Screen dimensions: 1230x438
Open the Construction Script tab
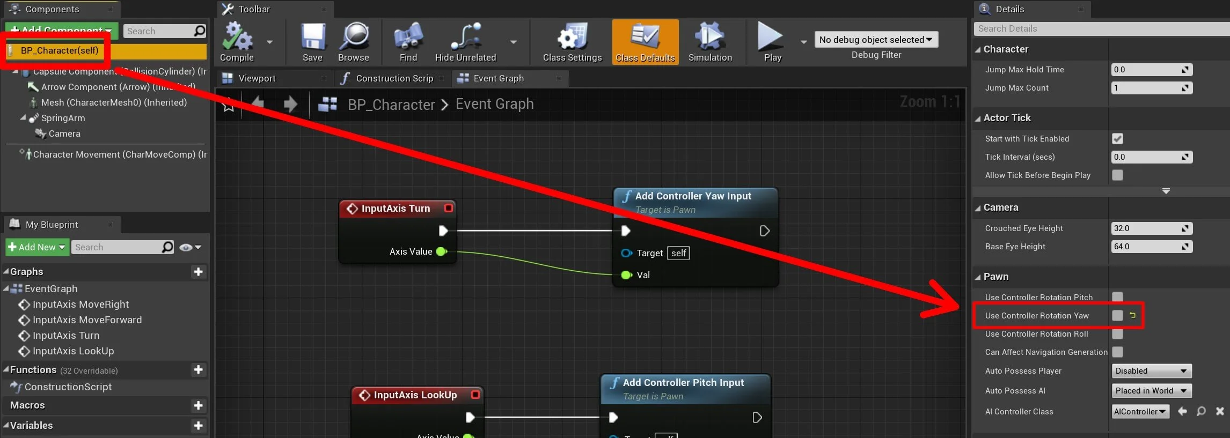point(394,78)
